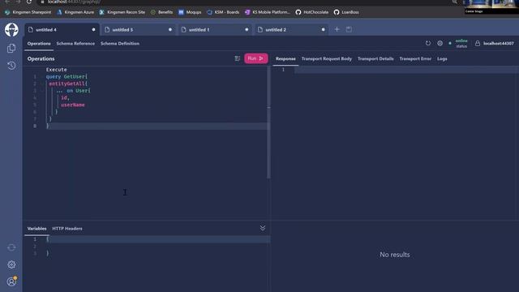Click the '... on User' fragment line

(73, 90)
